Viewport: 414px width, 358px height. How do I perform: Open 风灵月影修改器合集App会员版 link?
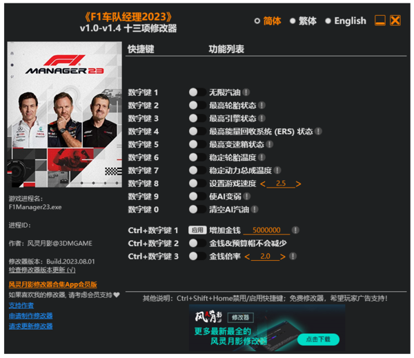click(53, 284)
